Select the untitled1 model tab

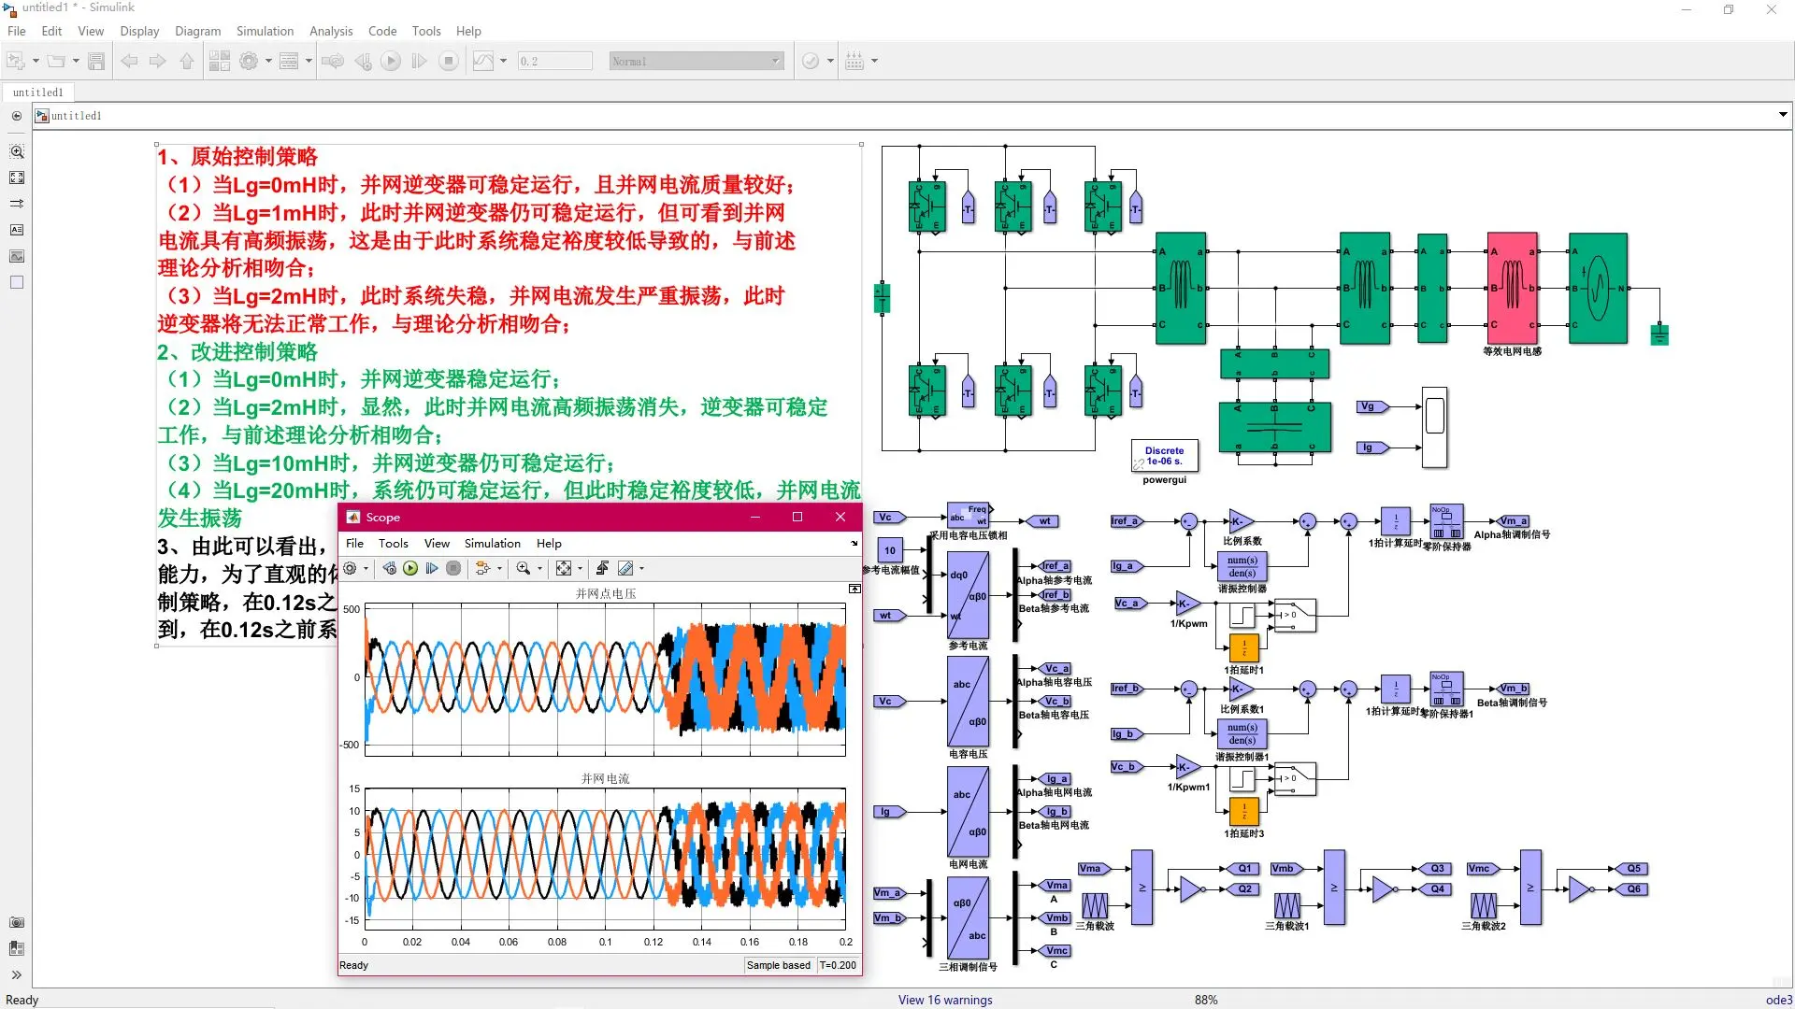click(38, 92)
